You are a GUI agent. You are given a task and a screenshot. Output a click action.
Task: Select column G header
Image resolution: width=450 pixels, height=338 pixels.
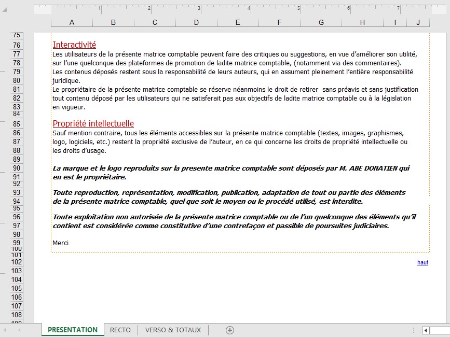[x=321, y=22]
